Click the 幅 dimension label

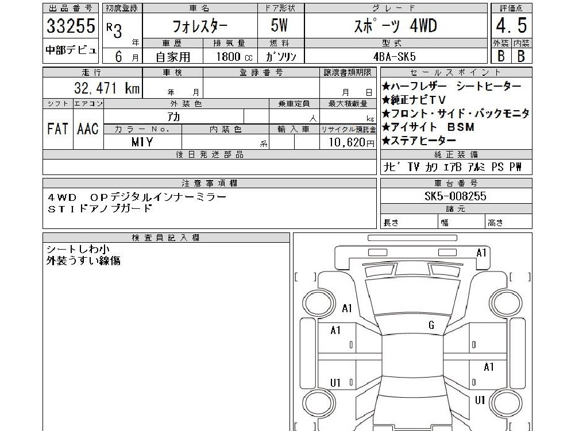click(x=445, y=223)
